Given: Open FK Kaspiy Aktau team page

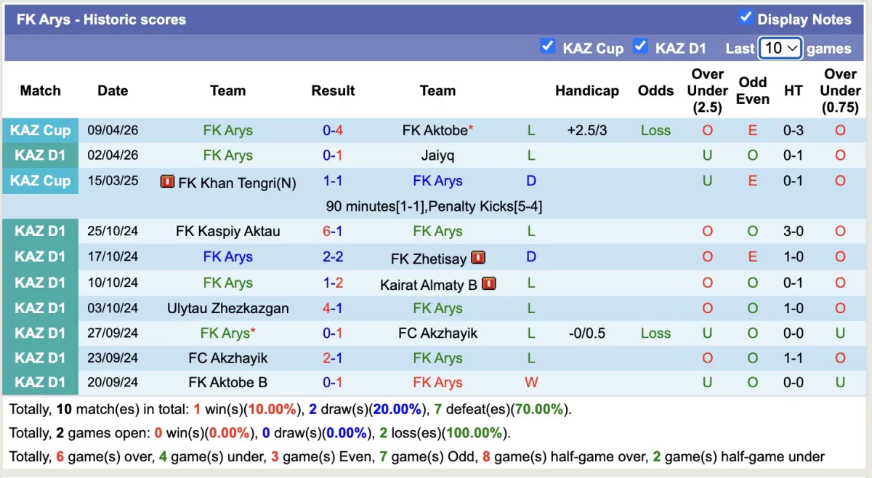Looking at the screenshot, I should (x=227, y=232).
